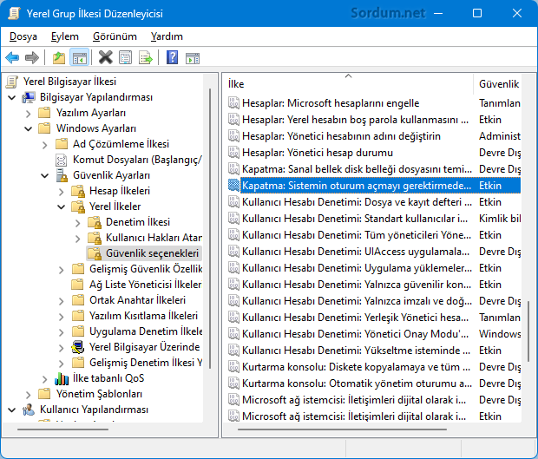Select Kapatma: Sanal bellek disk belleği policy
538x459 pixels.
[357, 169]
